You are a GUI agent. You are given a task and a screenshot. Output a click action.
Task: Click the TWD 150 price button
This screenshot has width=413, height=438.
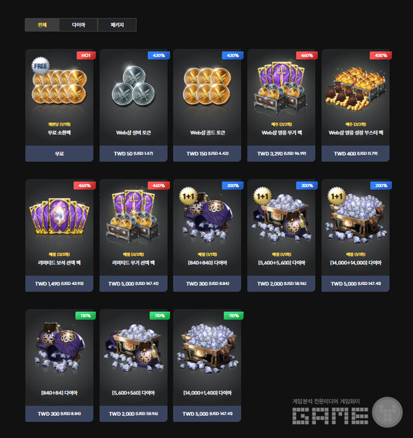(x=207, y=153)
